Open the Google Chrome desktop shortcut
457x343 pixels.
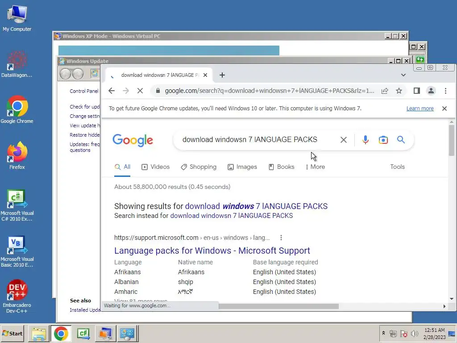[x=17, y=110]
